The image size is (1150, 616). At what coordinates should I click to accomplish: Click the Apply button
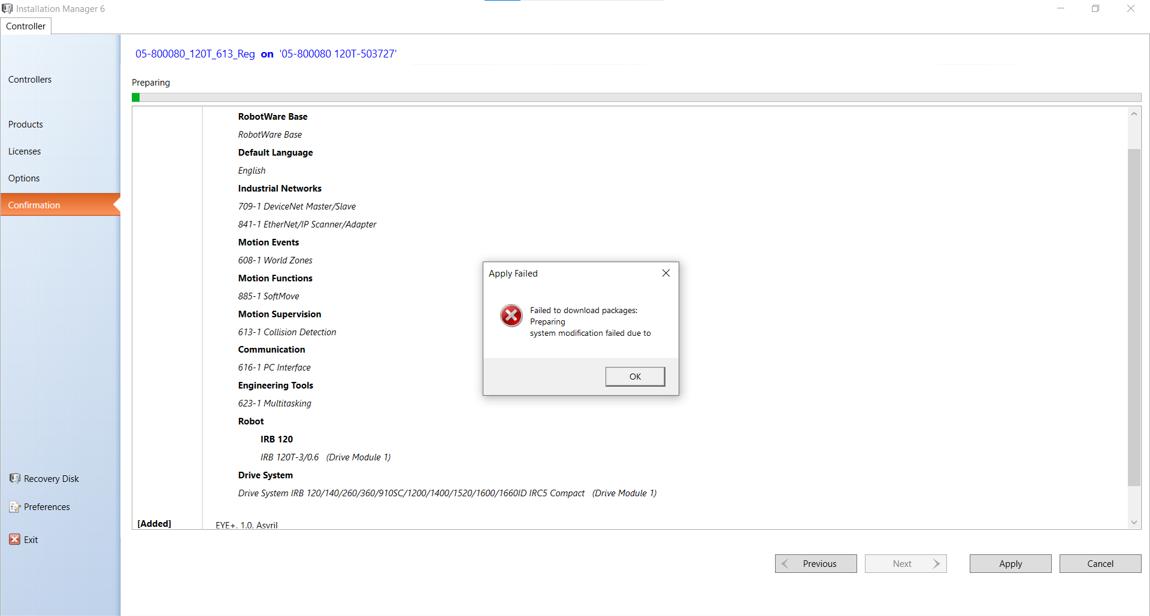point(1010,563)
